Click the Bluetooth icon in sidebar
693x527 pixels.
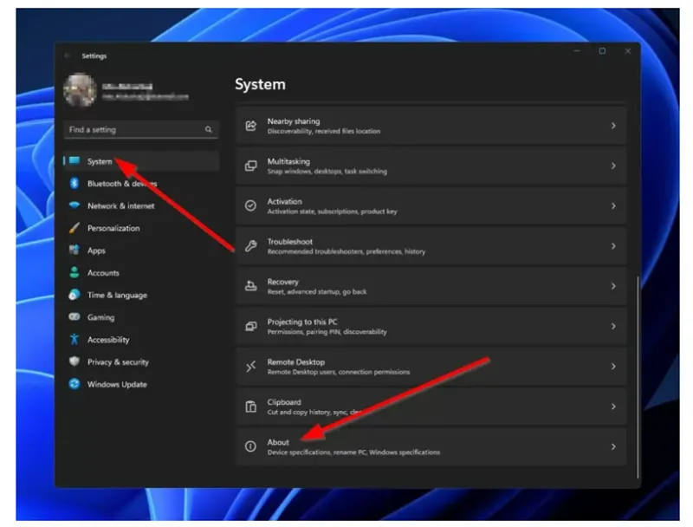pyautogui.click(x=74, y=183)
